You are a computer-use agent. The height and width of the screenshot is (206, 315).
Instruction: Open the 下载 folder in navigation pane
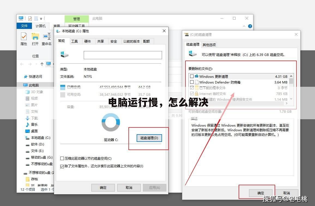pos(32,118)
